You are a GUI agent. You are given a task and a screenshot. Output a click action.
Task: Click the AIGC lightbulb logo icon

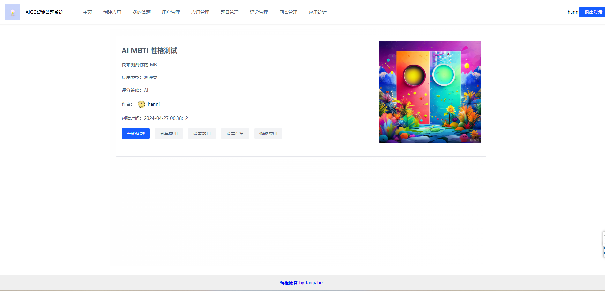[x=13, y=12]
